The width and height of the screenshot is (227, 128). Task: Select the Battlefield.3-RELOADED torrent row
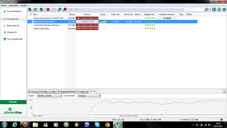tap(112, 22)
